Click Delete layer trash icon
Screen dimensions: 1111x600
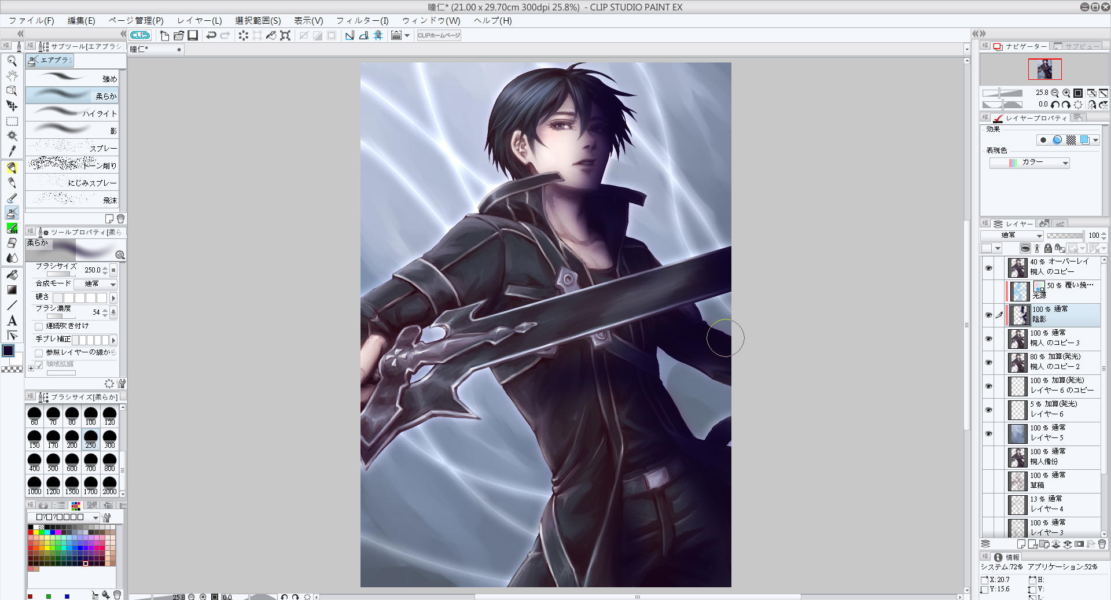1102,544
